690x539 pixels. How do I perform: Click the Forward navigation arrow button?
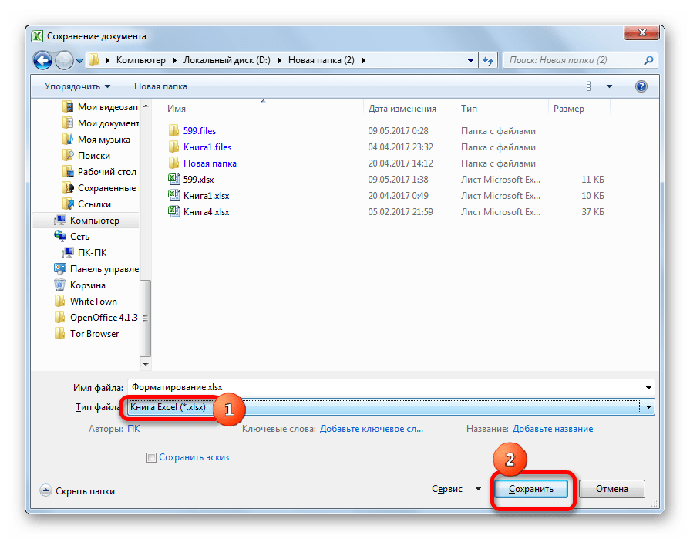[64, 60]
